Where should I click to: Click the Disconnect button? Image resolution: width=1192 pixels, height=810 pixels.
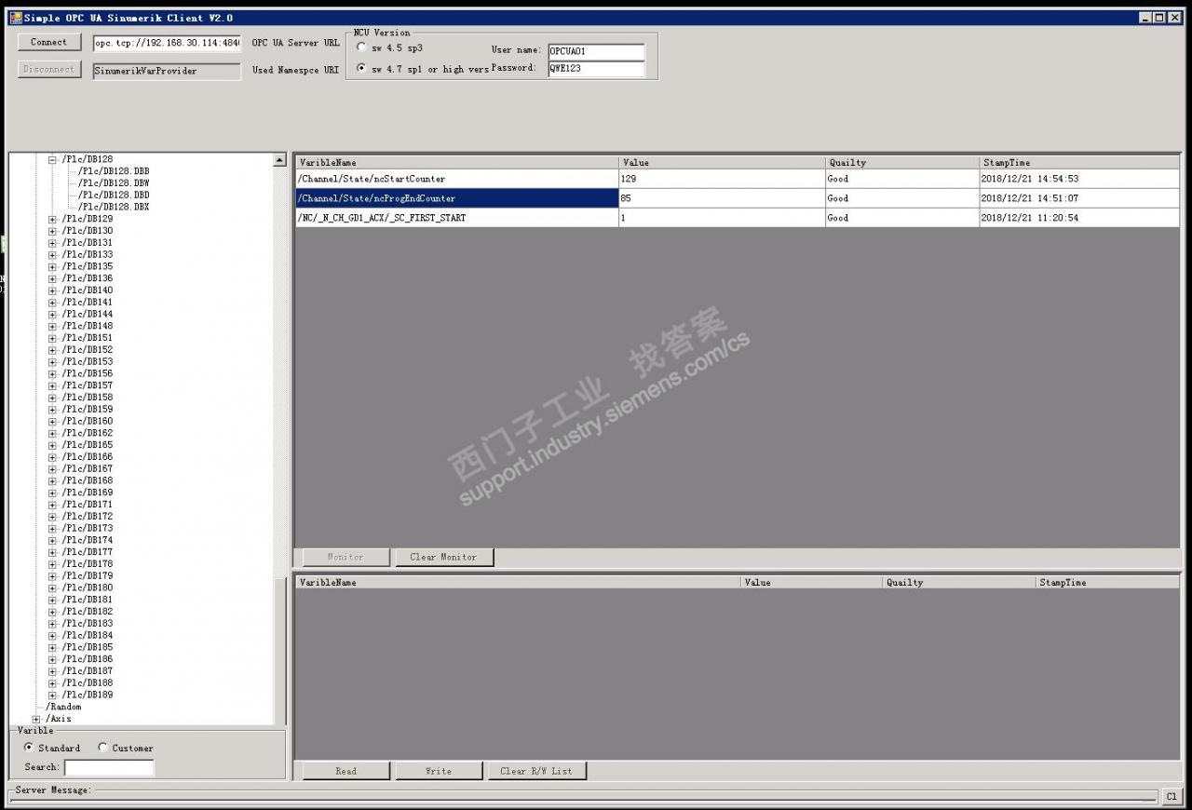click(x=49, y=70)
